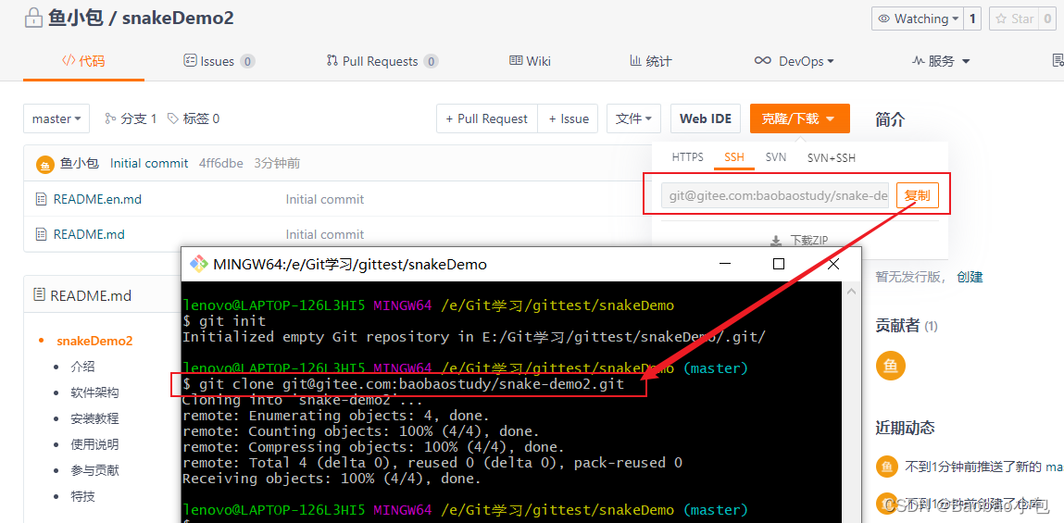Screen dimensions: 1064x523
Task: Click 标签 0 link
Action: [x=194, y=118]
